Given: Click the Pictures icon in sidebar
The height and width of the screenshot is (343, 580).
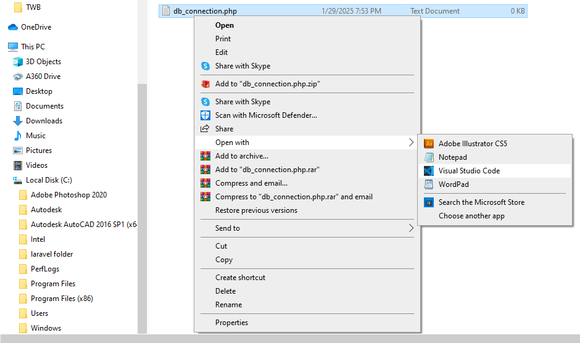Looking at the screenshot, I should (x=18, y=151).
